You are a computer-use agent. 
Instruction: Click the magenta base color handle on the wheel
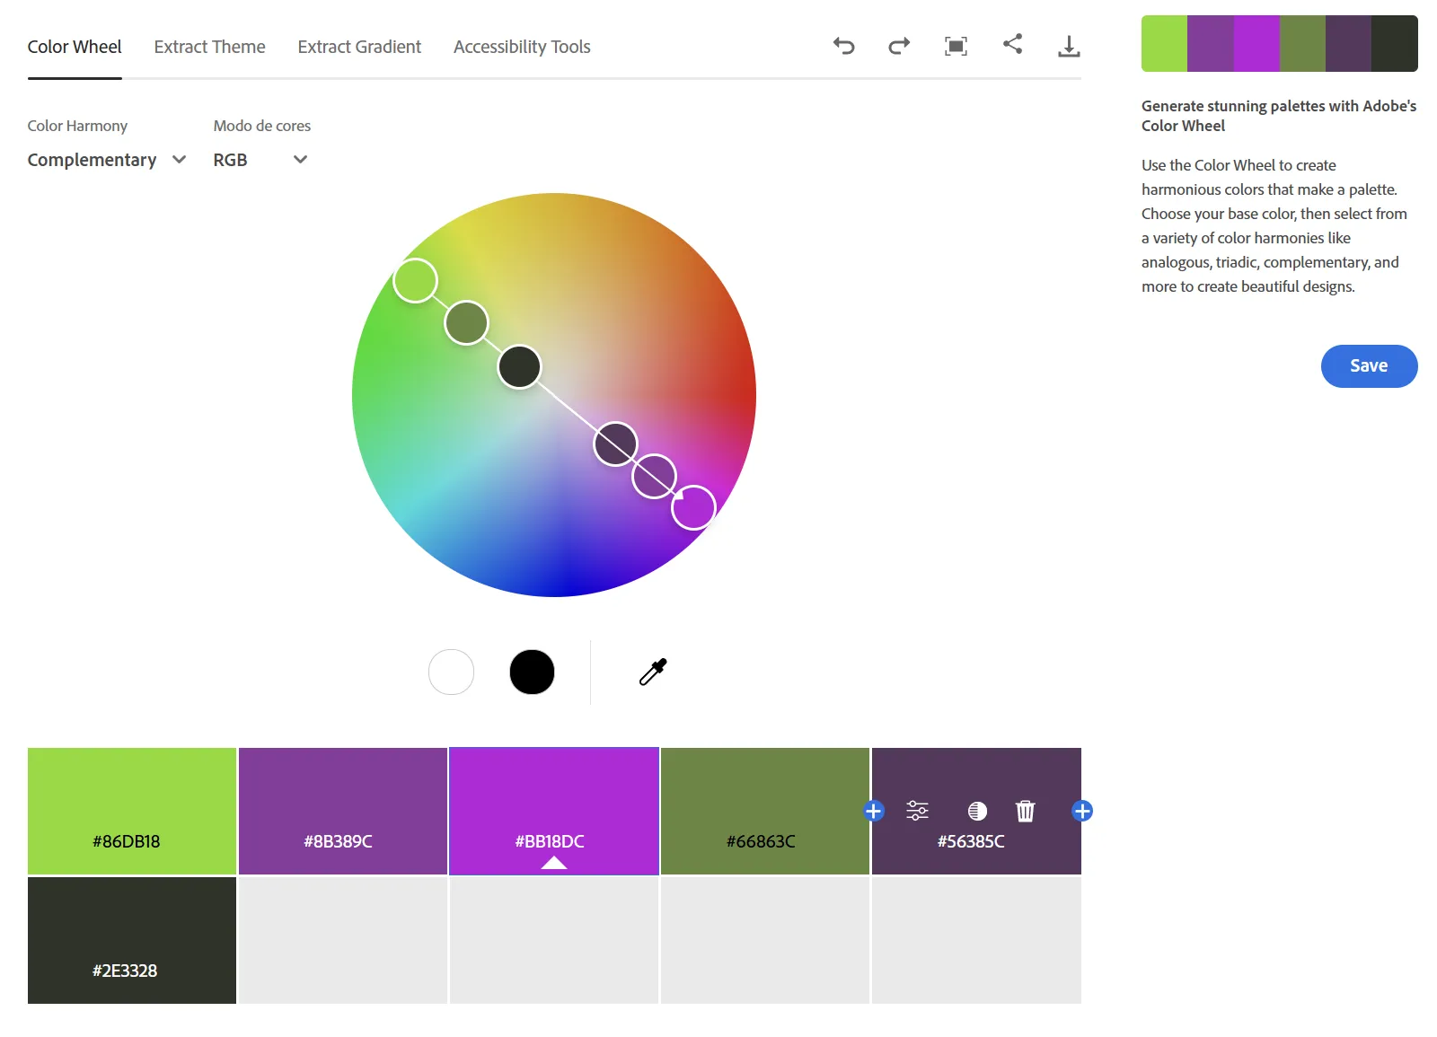(693, 507)
